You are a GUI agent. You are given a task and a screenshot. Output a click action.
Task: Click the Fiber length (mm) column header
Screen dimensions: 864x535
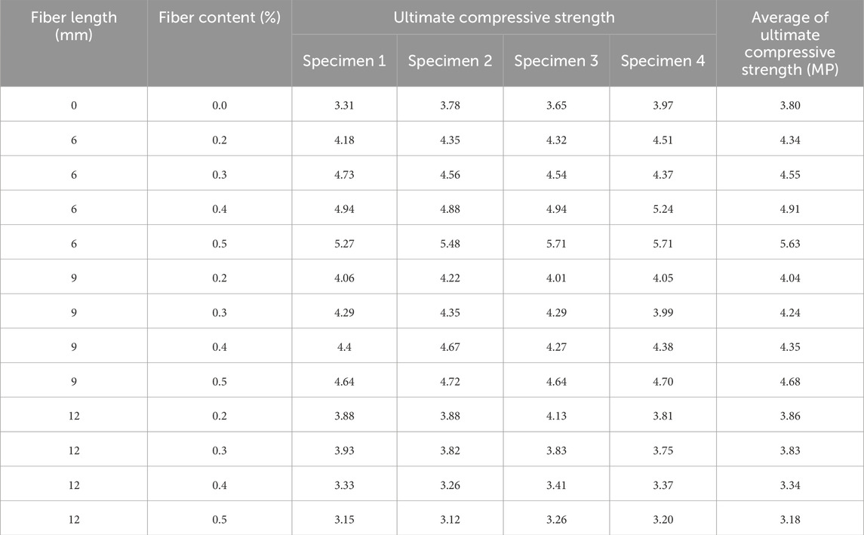pyautogui.click(x=73, y=26)
